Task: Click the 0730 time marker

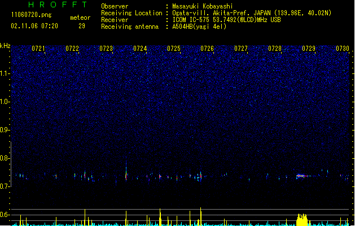Action: coord(343,49)
